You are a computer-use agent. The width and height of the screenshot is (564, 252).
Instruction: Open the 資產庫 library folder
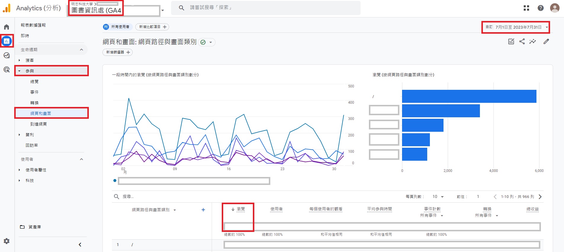[30, 227]
